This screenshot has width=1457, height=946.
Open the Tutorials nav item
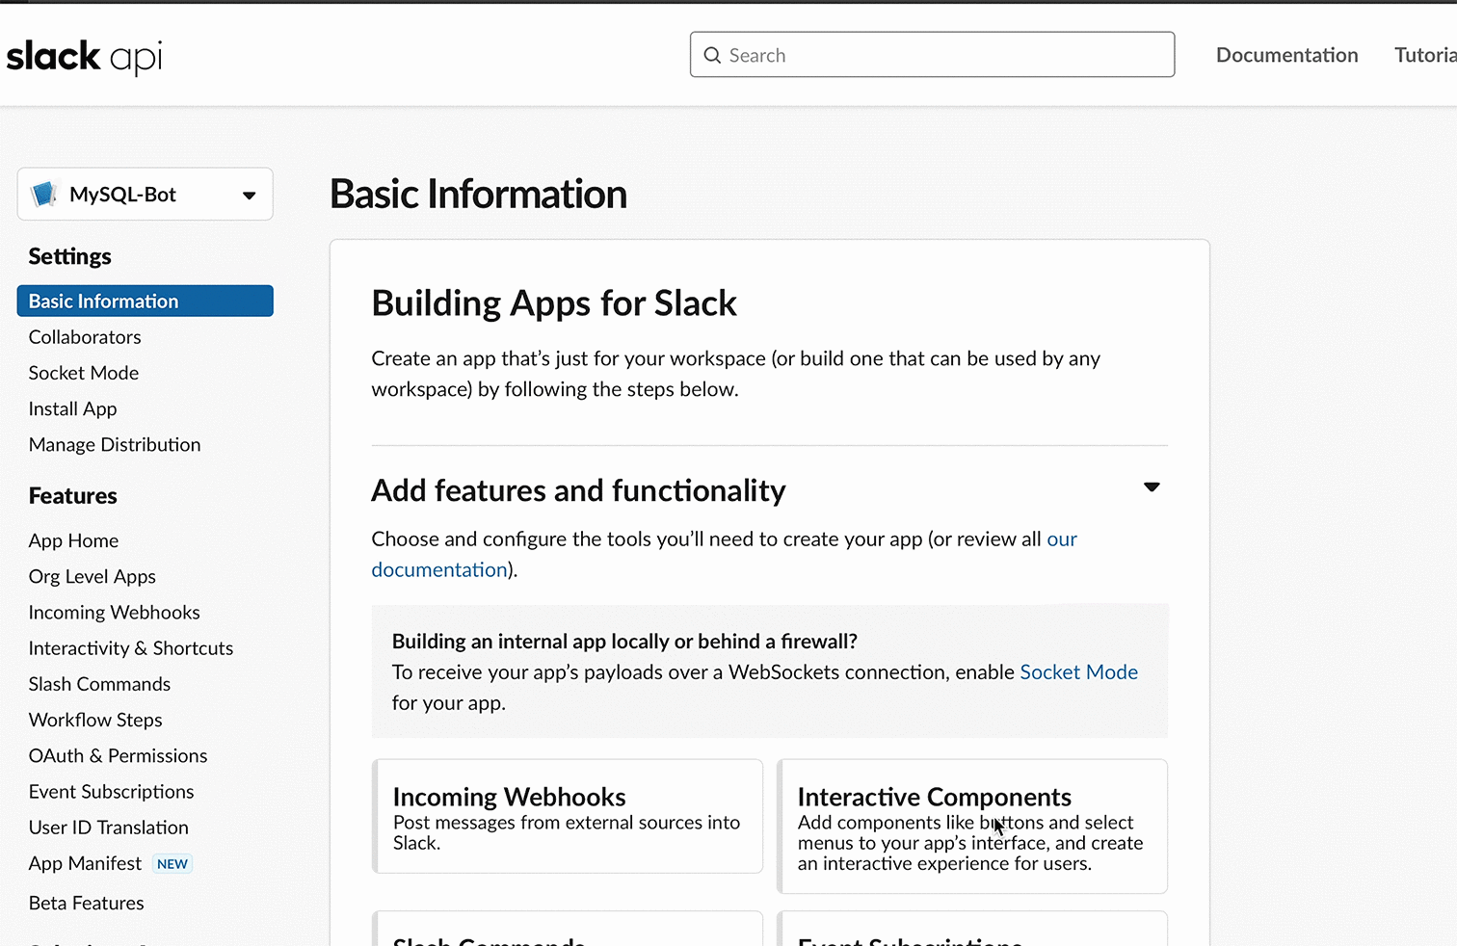pyautogui.click(x=1425, y=55)
